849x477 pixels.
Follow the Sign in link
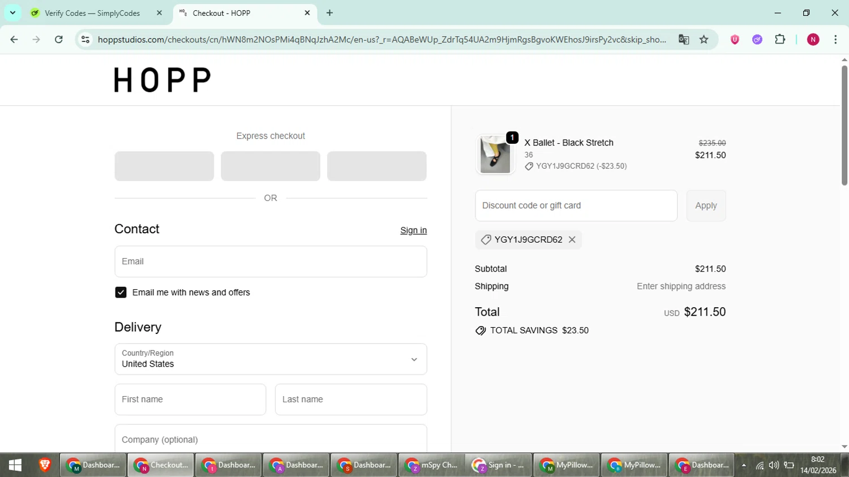pyautogui.click(x=414, y=230)
